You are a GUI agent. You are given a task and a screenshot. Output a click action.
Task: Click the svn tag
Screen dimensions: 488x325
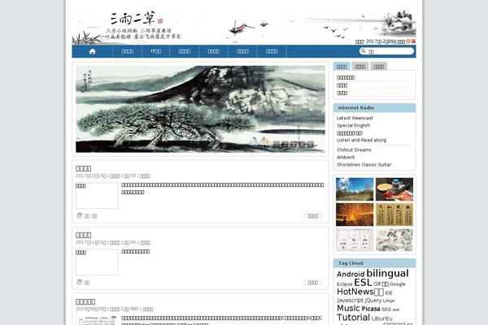[396, 310]
